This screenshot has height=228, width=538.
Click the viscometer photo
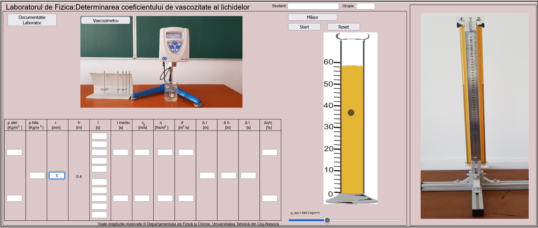[161, 66]
